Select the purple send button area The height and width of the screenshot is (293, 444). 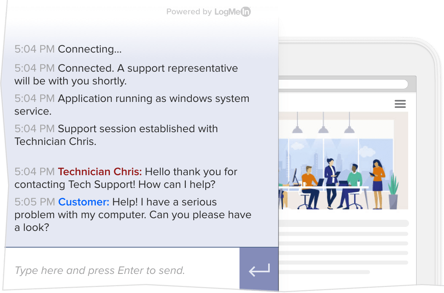coord(258,270)
